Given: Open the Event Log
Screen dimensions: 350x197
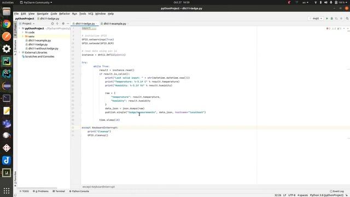Looking at the screenshot, I should coord(337,191).
